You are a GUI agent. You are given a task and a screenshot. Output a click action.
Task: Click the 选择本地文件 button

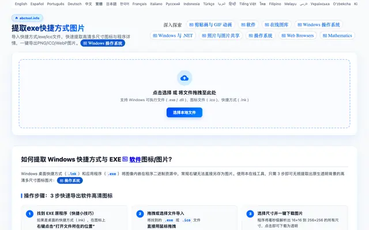click(x=184, y=113)
